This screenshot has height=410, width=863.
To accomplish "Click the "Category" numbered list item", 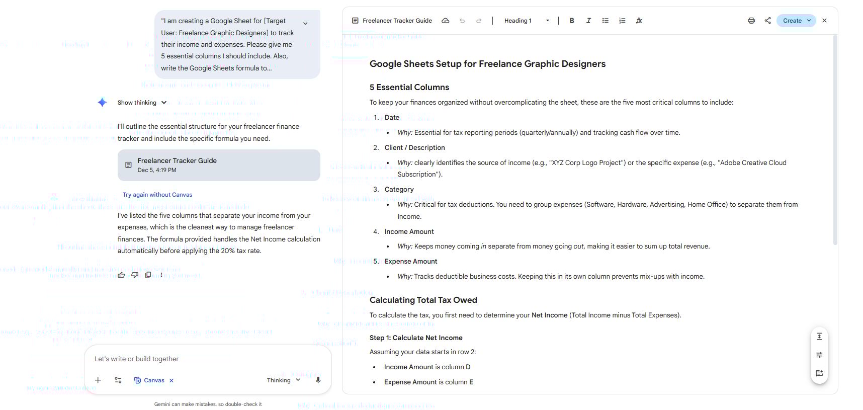I will [399, 189].
